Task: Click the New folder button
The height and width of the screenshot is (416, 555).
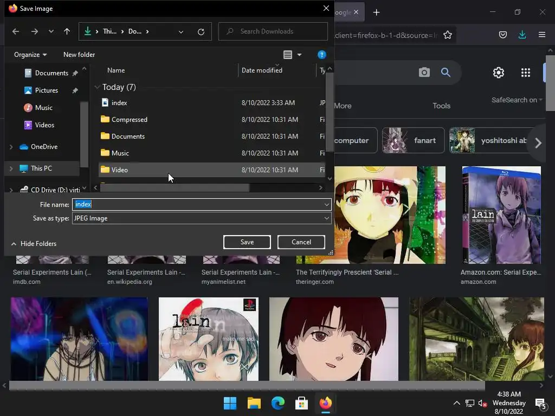Action: click(x=79, y=55)
